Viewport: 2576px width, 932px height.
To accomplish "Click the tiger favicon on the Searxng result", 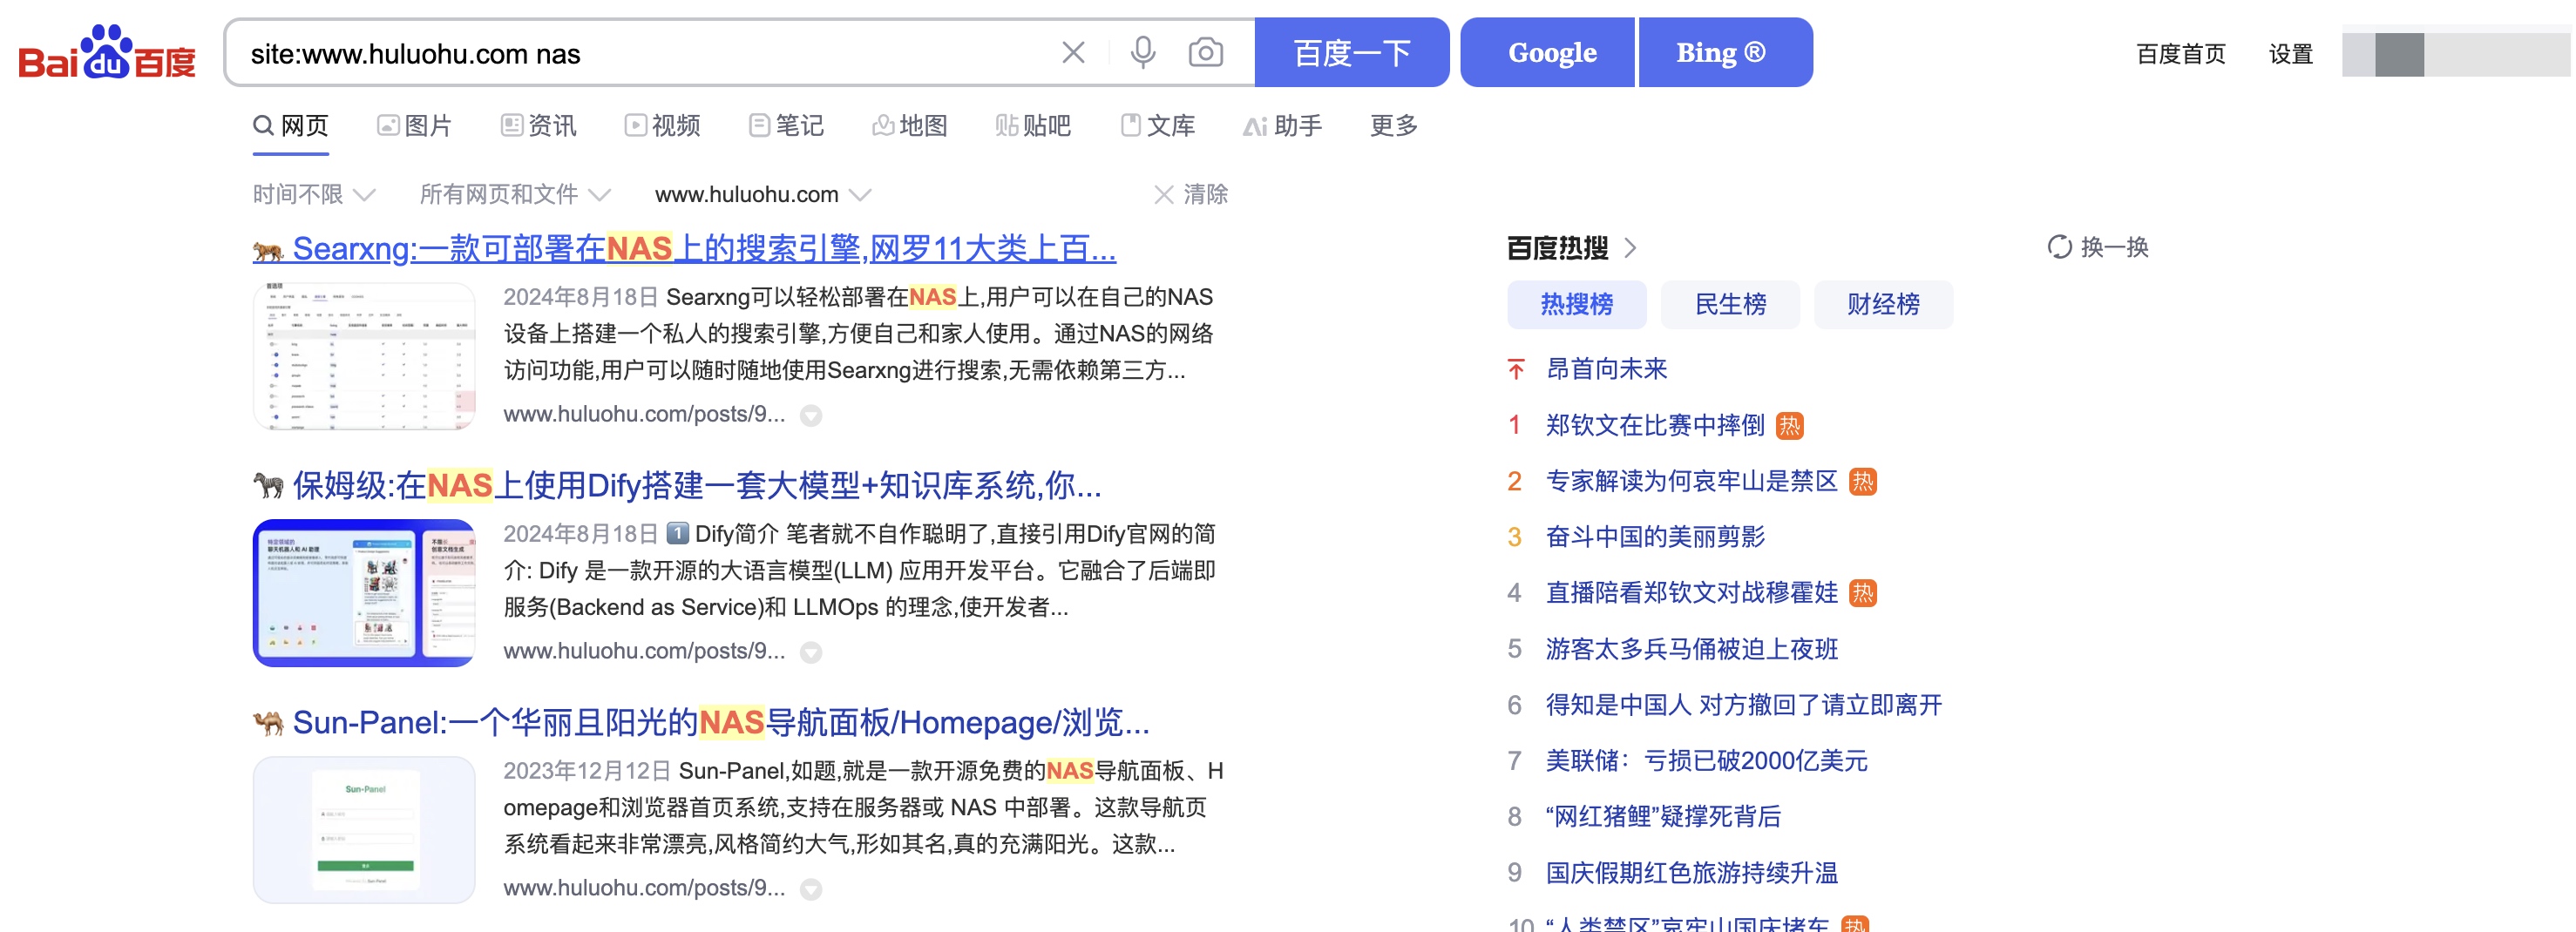I will (268, 250).
